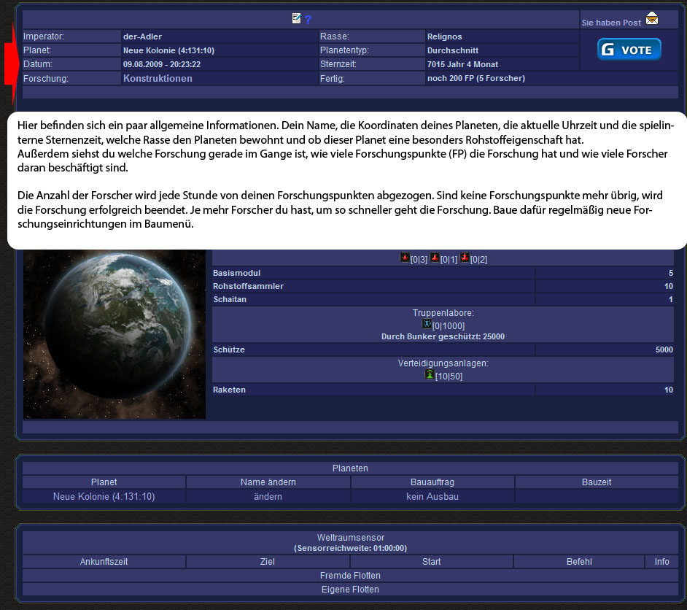The width and height of the screenshot is (687, 610).
Task: Click the Weltraumsensor header
Action: (350, 538)
